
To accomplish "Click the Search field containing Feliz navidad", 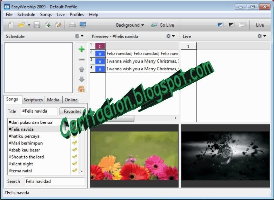I will tap(55, 181).
